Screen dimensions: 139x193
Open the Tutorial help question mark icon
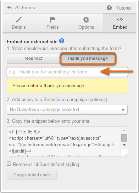[x=109, y=8]
